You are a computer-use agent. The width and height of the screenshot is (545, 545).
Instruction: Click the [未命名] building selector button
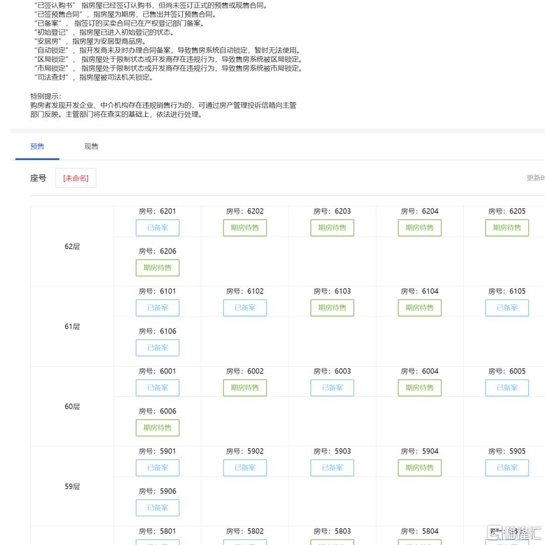[76, 178]
